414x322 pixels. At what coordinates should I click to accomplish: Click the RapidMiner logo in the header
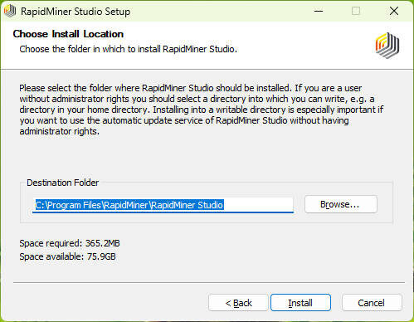coord(387,46)
